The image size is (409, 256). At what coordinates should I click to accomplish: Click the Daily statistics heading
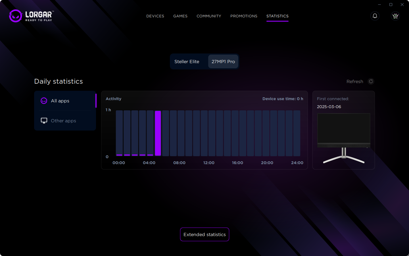tap(59, 81)
